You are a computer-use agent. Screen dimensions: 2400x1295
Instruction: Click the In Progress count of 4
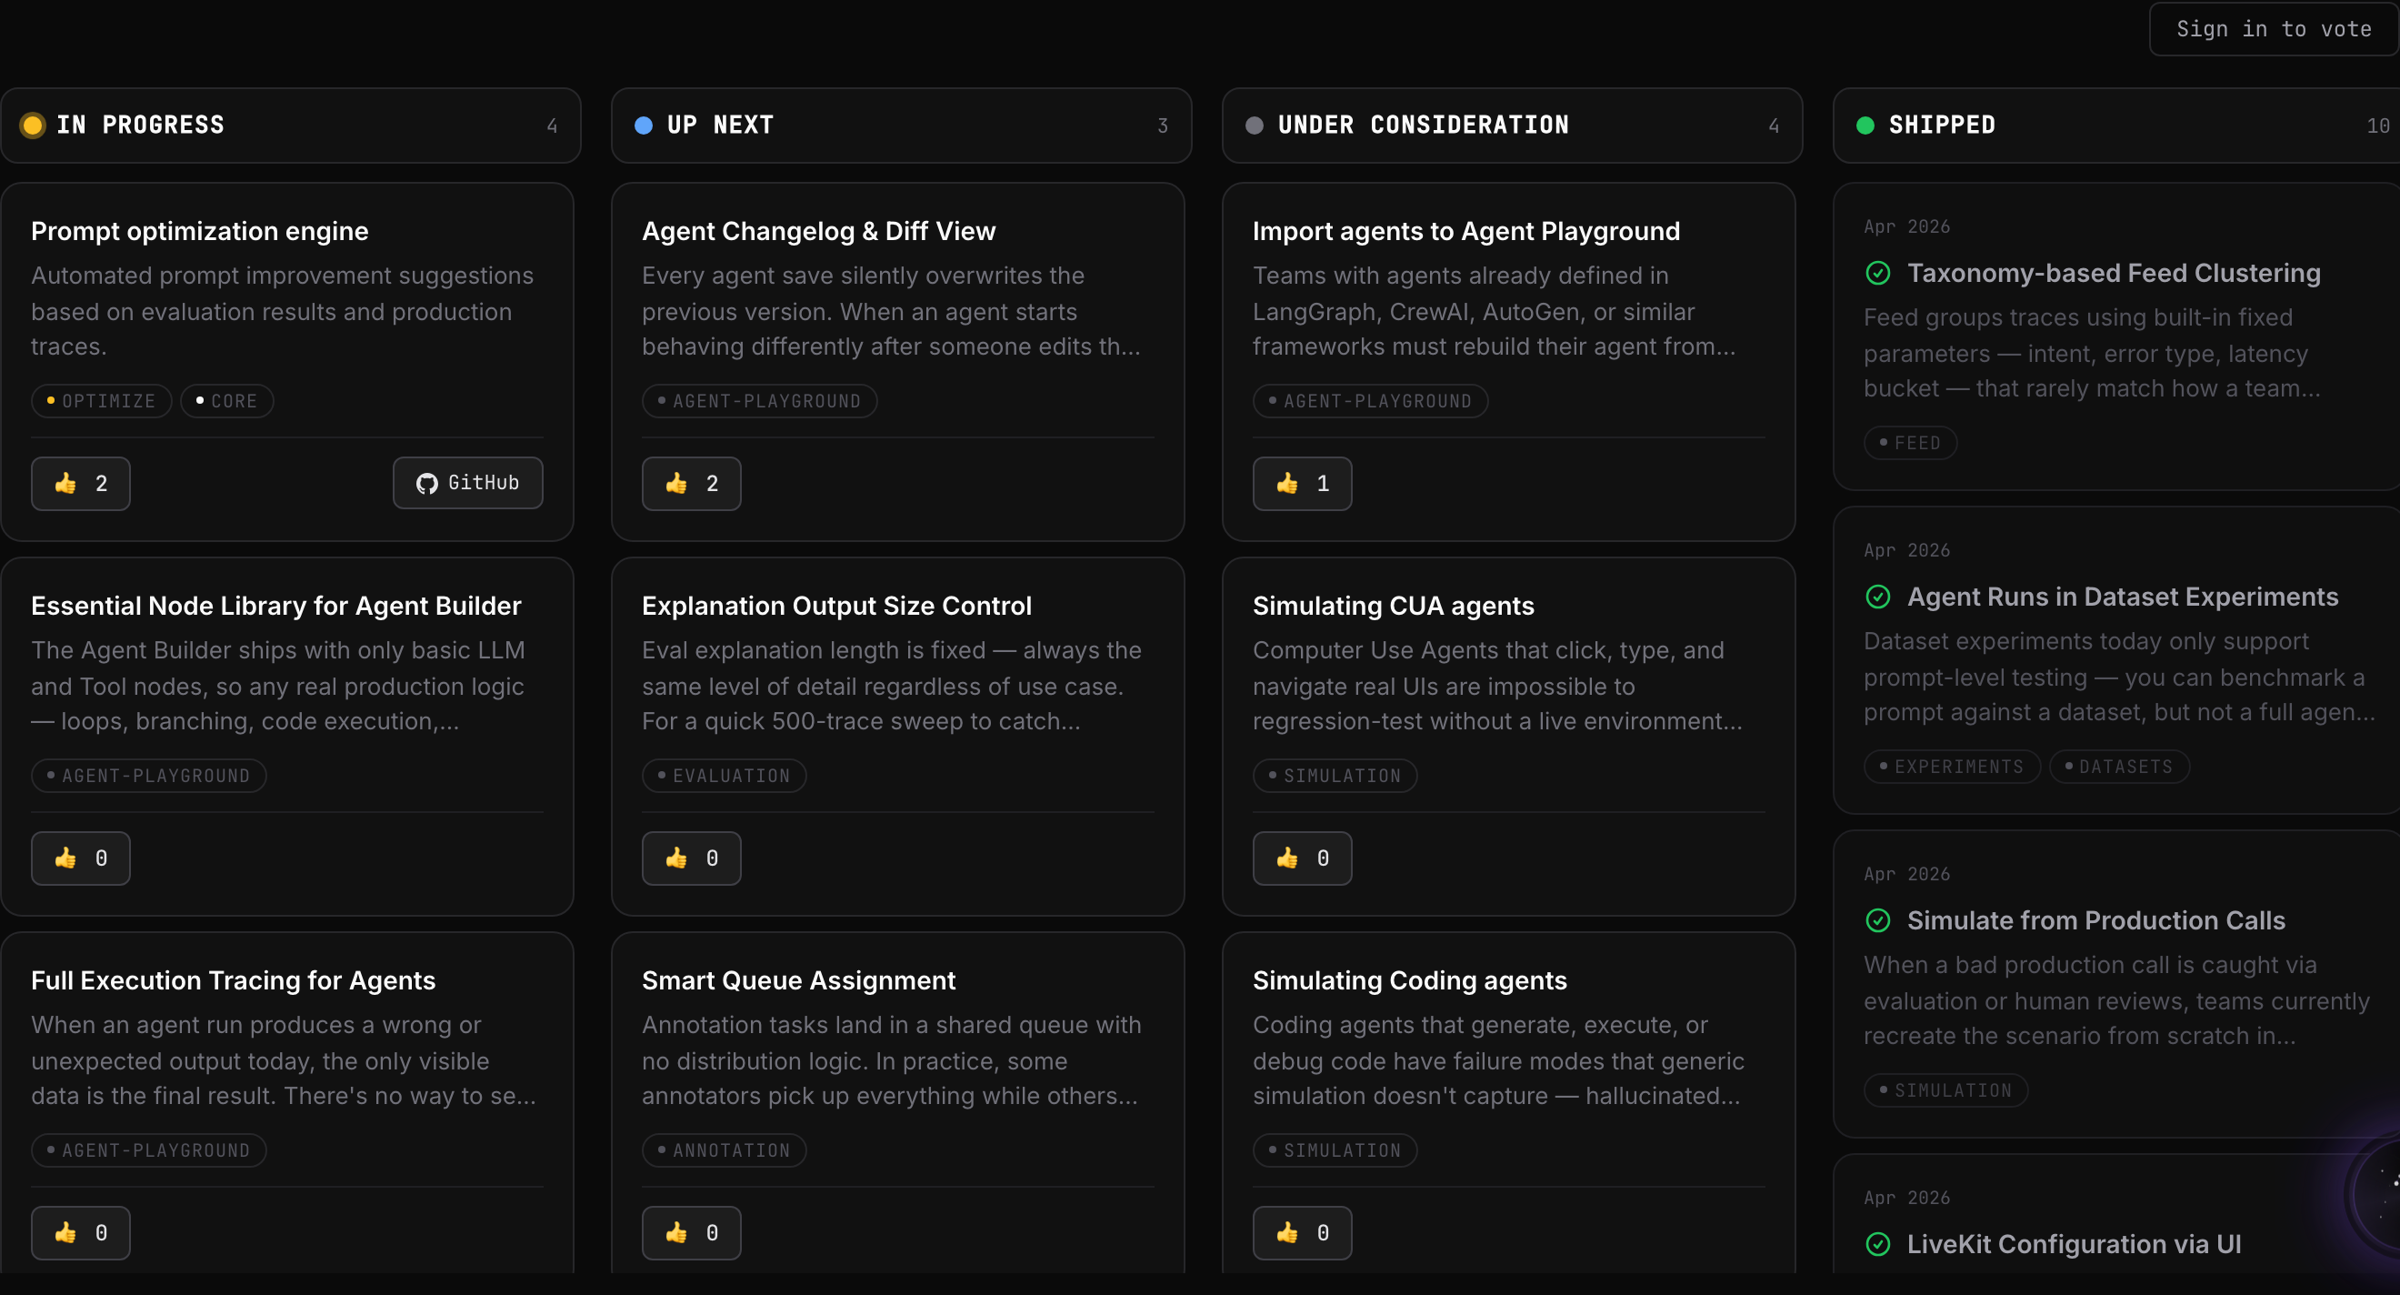pos(552,125)
